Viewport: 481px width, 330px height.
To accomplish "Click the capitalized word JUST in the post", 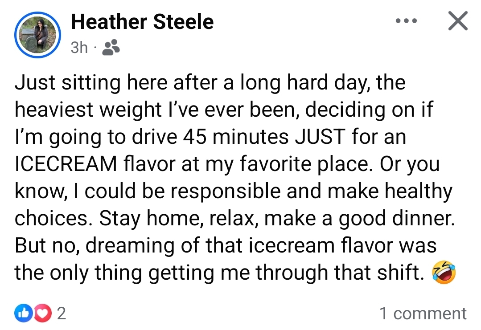I will pos(320,137).
